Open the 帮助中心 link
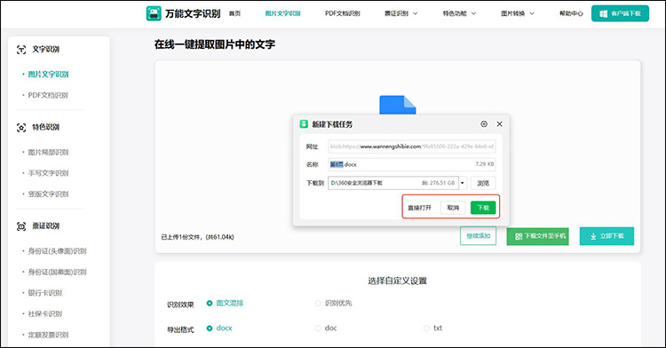The height and width of the screenshot is (348, 666). point(571,13)
